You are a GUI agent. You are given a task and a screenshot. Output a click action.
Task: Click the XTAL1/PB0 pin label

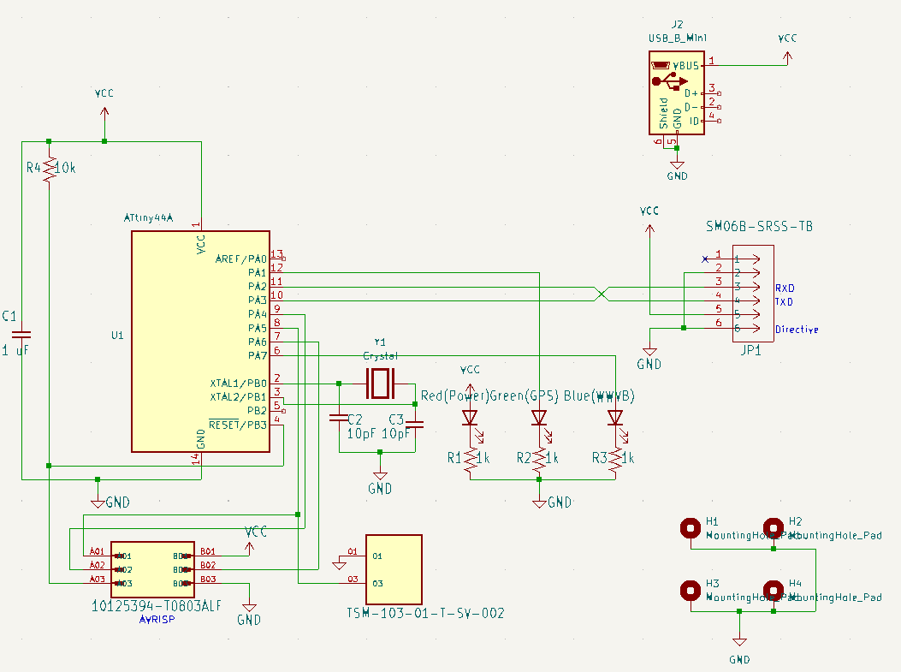point(239,384)
